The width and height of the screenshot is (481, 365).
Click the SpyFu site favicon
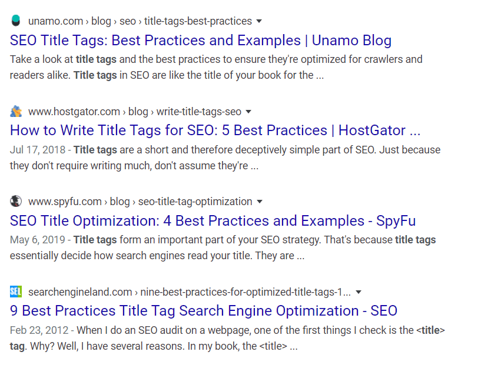[x=15, y=201]
